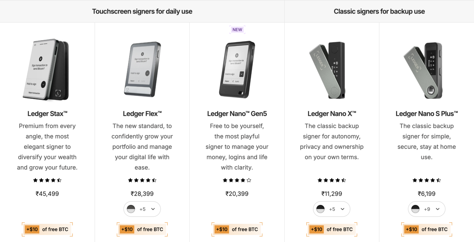Expand the Ledger Flex color options chevron
This screenshot has width=474, height=242.
pyautogui.click(x=153, y=209)
